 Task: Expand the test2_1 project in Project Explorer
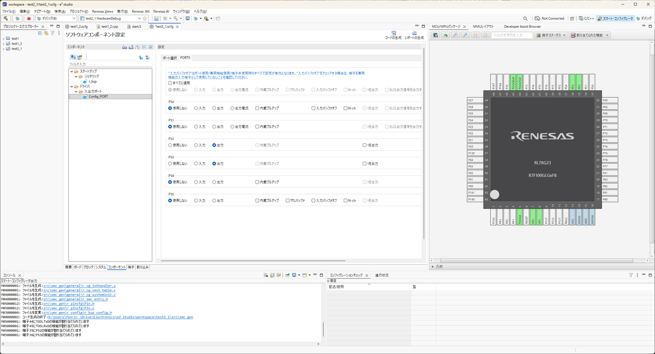click(x=3, y=49)
